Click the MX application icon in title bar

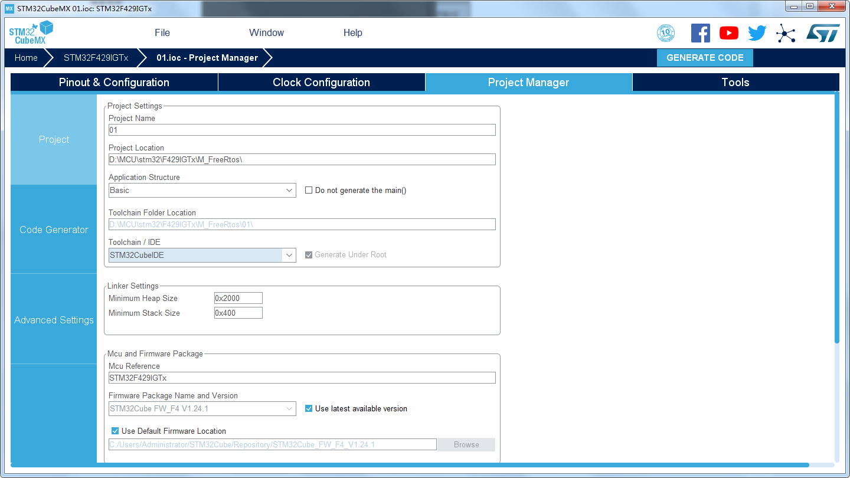(9, 9)
